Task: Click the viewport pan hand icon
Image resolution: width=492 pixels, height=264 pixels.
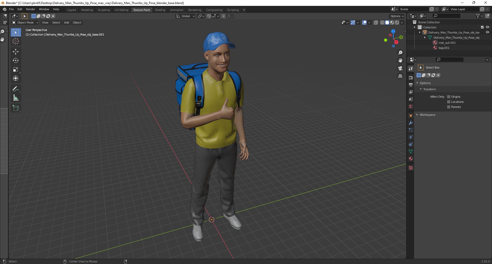Action: click(x=400, y=60)
